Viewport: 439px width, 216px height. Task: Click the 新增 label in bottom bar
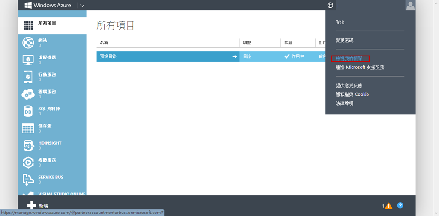(x=43, y=206)
